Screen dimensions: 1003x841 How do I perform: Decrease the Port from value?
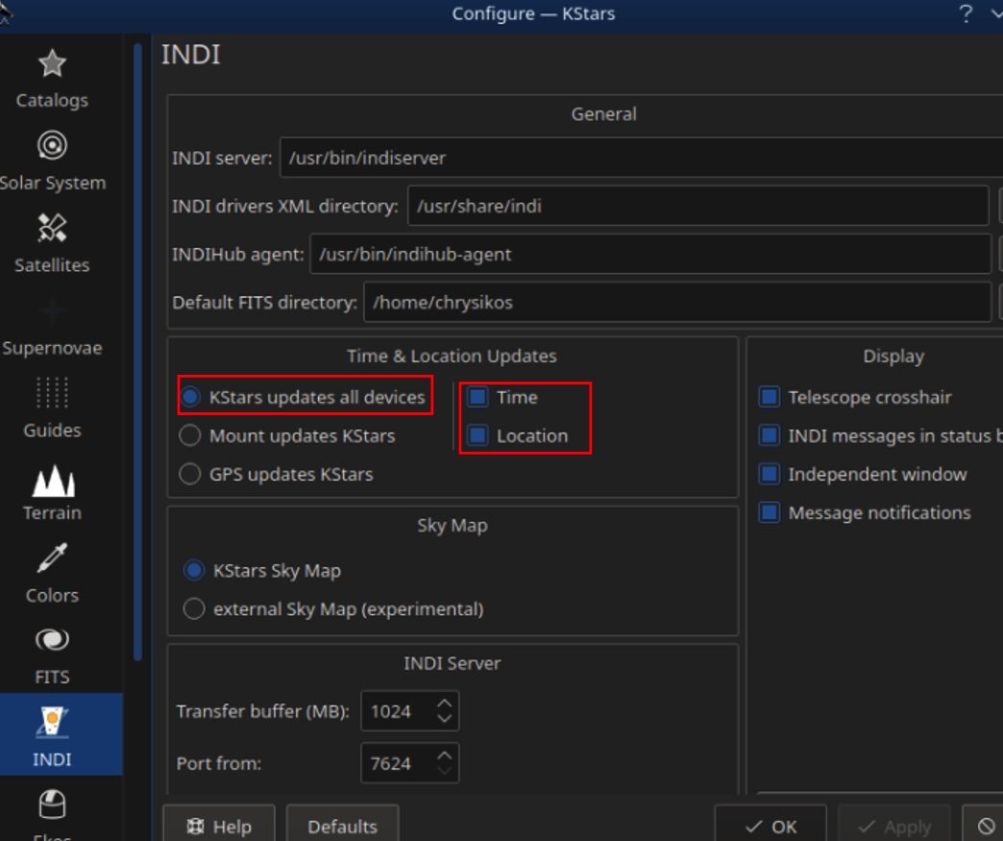[x=444, y=770]
